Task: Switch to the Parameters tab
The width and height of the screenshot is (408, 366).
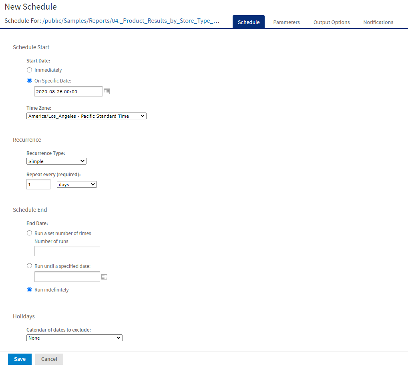Action: pos(287,22)
